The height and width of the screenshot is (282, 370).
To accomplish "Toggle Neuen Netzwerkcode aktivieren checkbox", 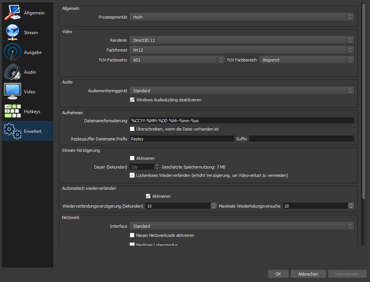I will (132, 235).
